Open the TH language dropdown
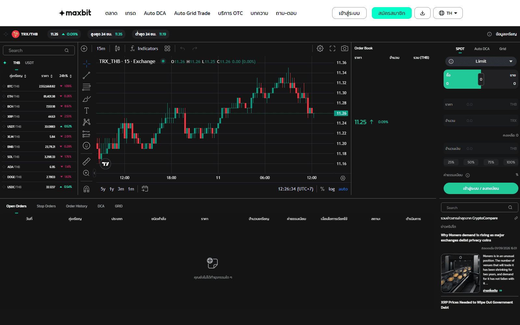 [448, 13]
